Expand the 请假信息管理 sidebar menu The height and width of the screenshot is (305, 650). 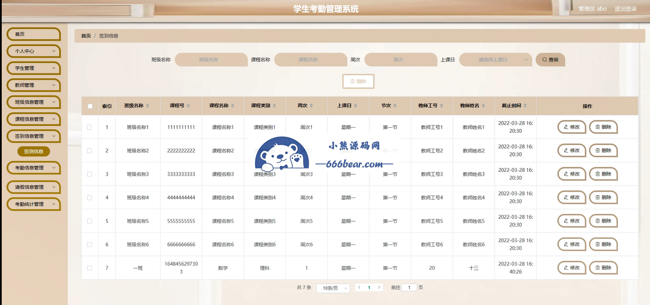pyautogui.click(x=34, y=187)
